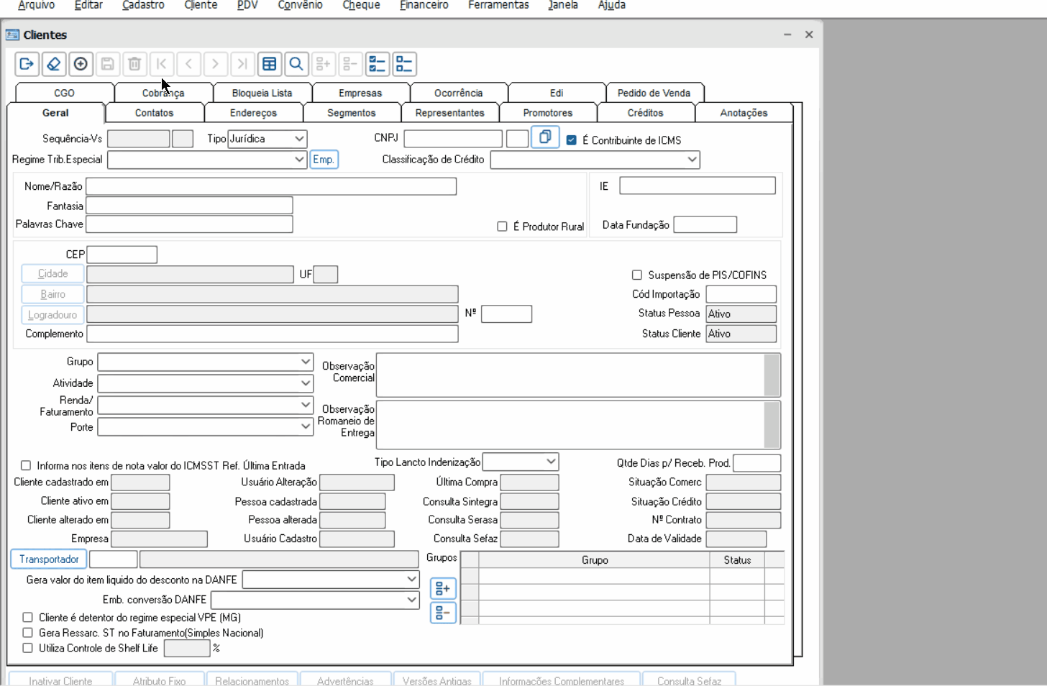Click the Logradouro lookup button
Image resolution: width=1047 pixels, height=686 pixels.
52,315
